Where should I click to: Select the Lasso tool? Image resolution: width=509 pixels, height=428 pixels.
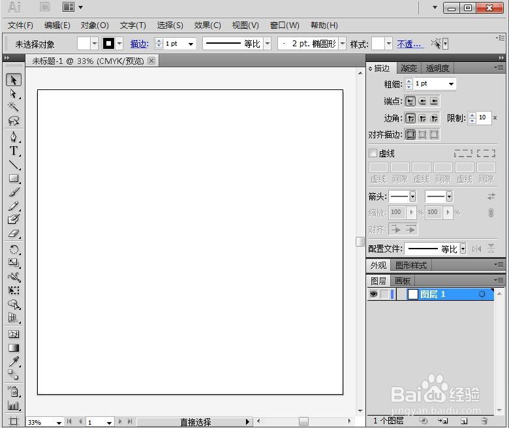[13, 121]
